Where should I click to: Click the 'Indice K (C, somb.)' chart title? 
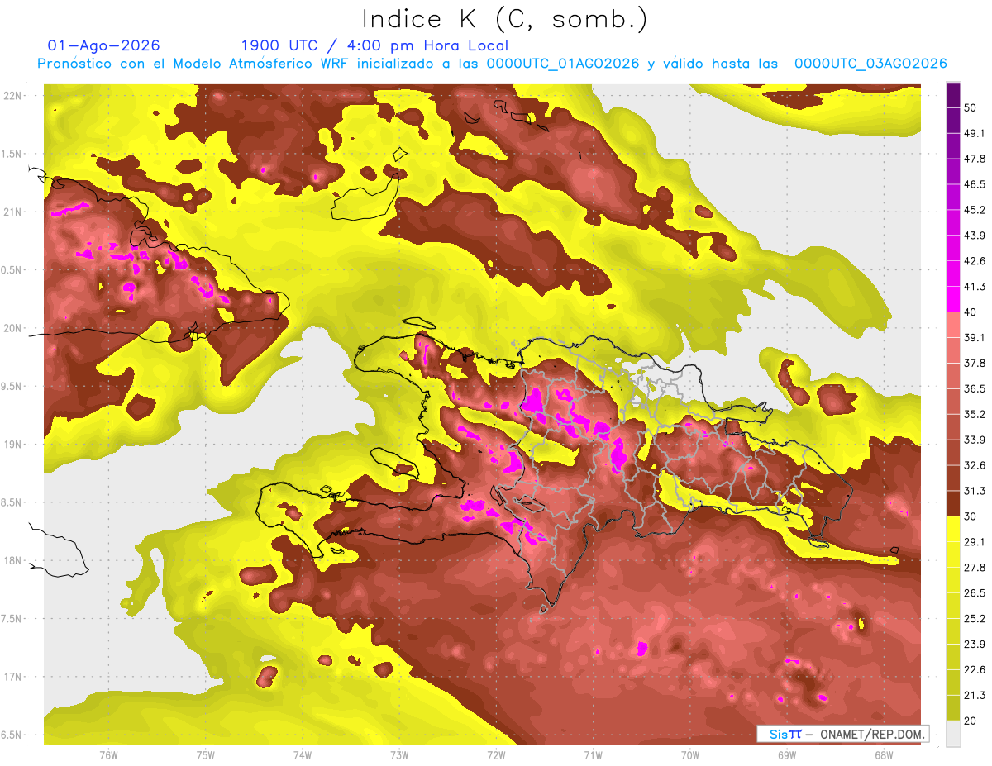(505, 19)
